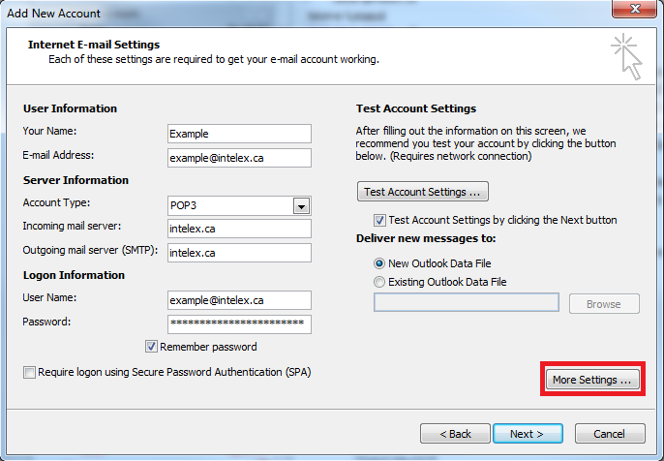The width and height of the screenshot is (664, 461).
Task: Click the Outgoing mail server (SMTP) field
Action: tap(239, 253)
